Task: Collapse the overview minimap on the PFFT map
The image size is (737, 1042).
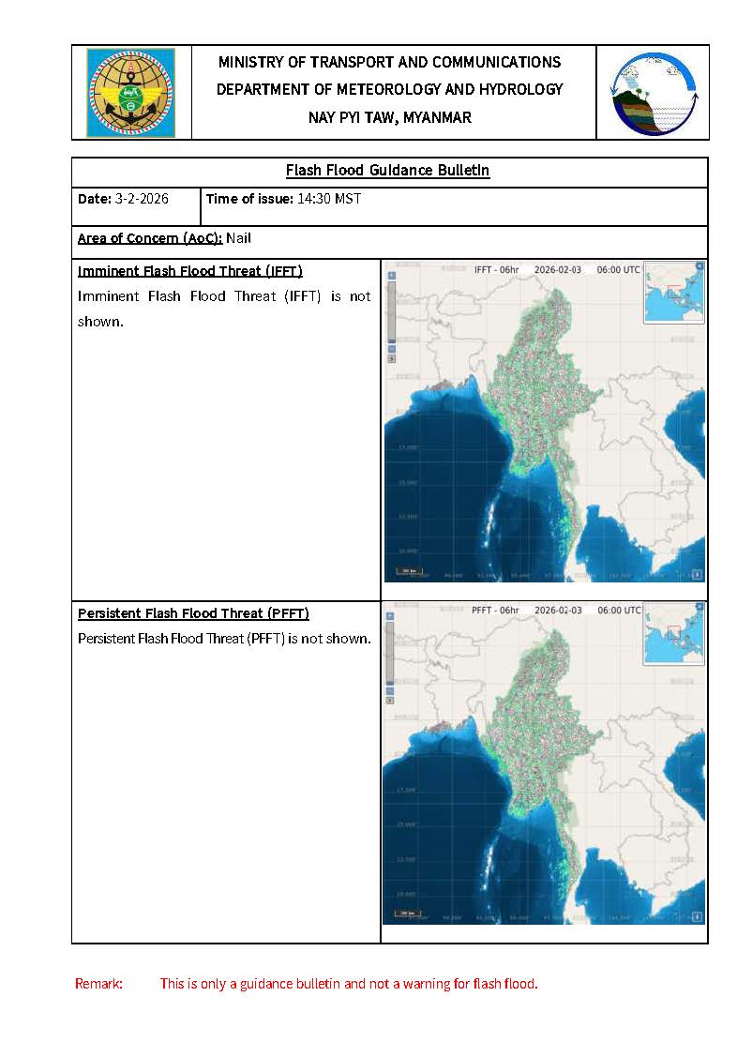Action: tap(700, 609)
